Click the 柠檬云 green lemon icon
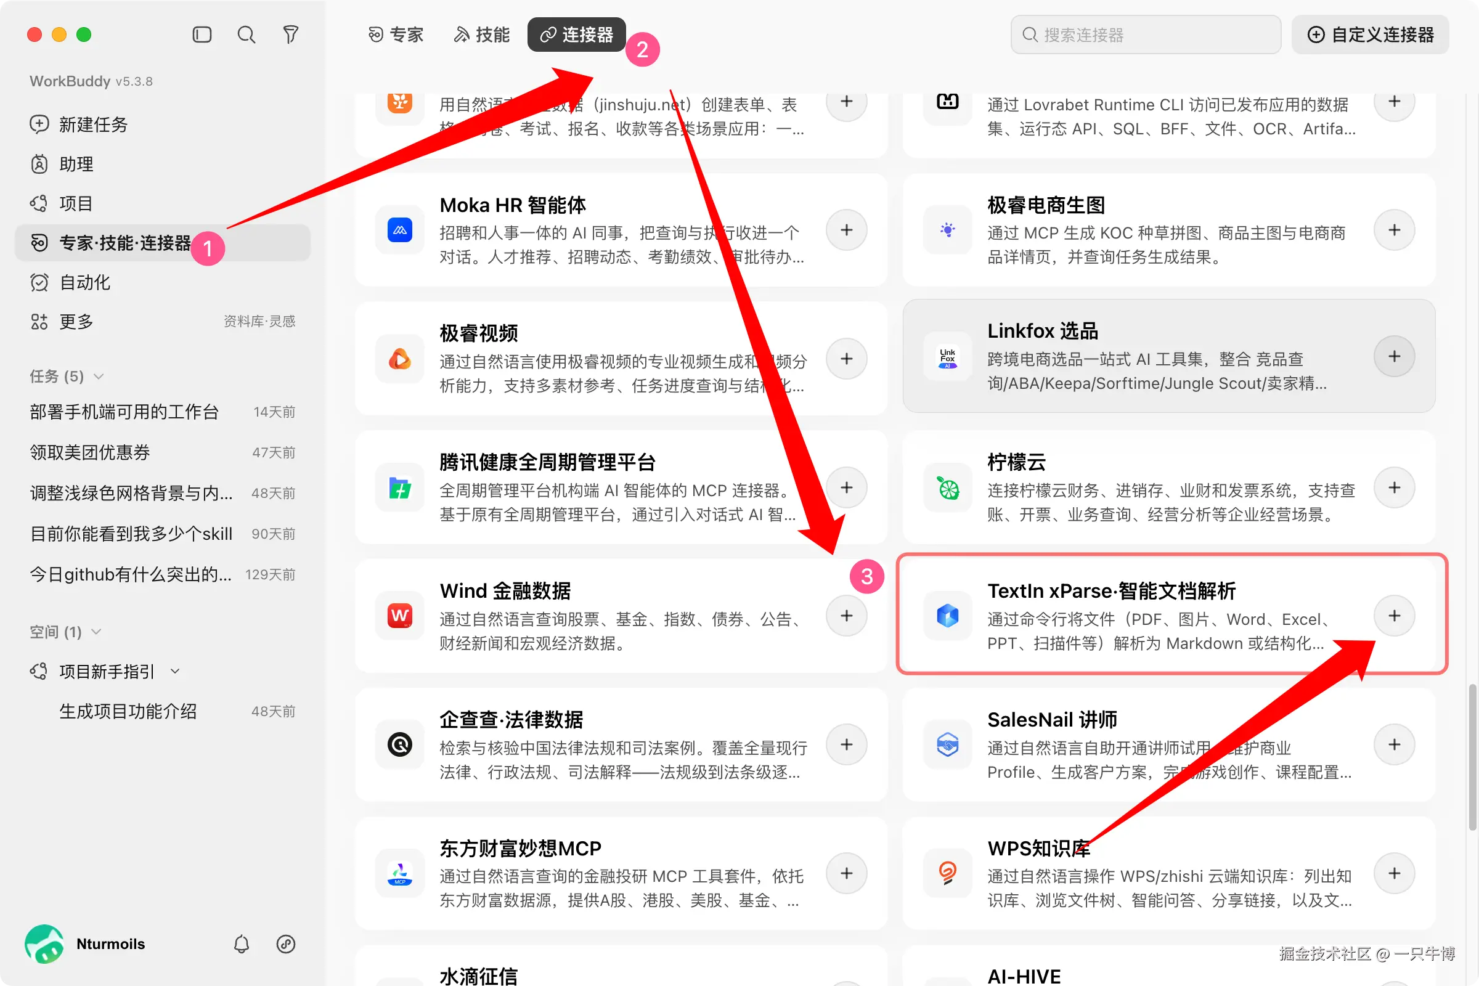Image resolution: width=1479 pixels, height=986 pixels. [x=948, y=488]
